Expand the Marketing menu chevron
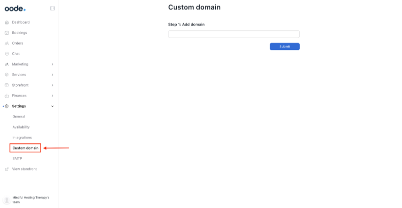The image size is (402, 208). (x=52, y=64)
